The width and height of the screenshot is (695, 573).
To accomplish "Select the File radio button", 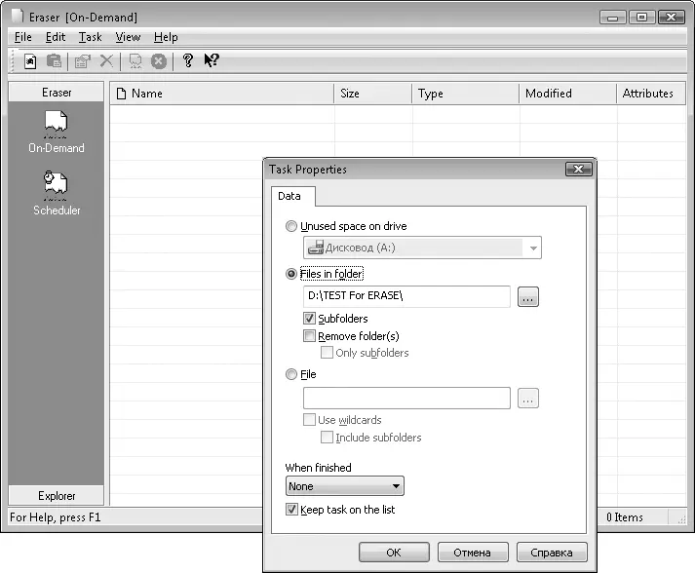I will (x=290, y=374).
